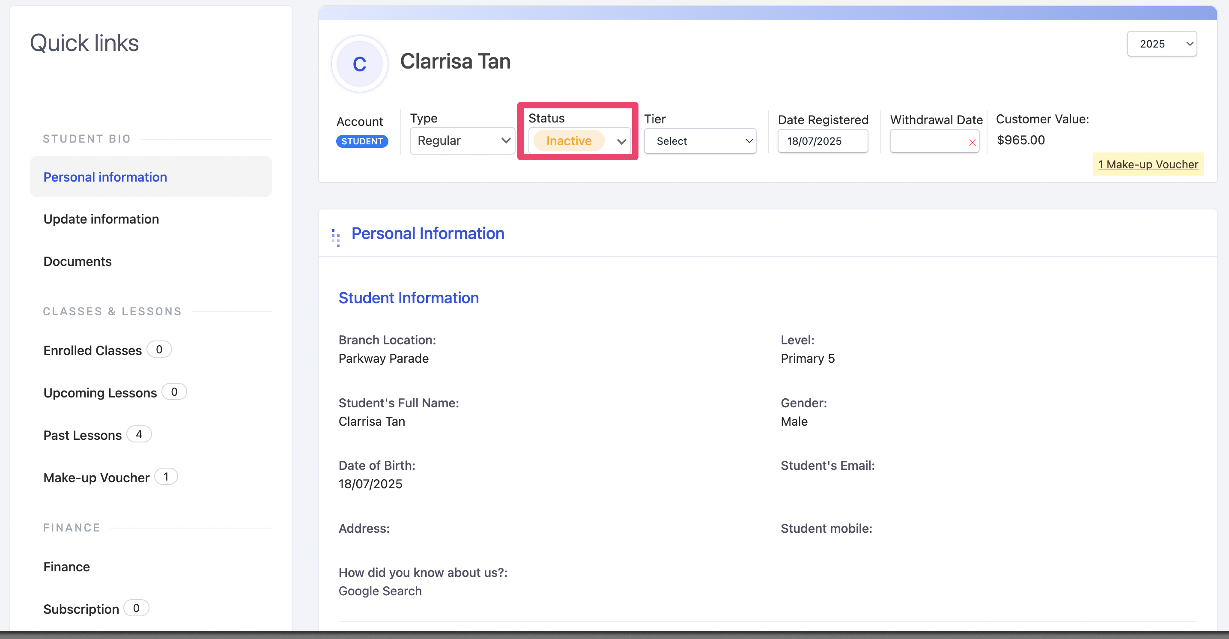Click the dotted drag handle beside Personal Information
This screenshot has width=1229, height=639.
(336, 237)
